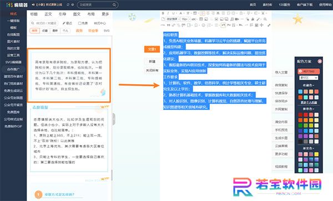Click the 导入文章 button

click(281, 73)
